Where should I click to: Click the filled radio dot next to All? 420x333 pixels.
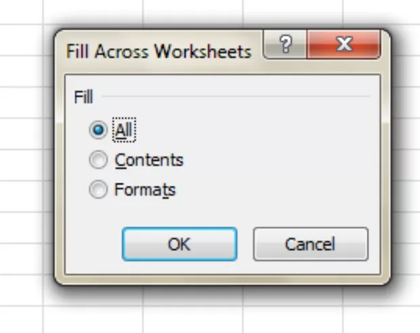pos(99,129)
